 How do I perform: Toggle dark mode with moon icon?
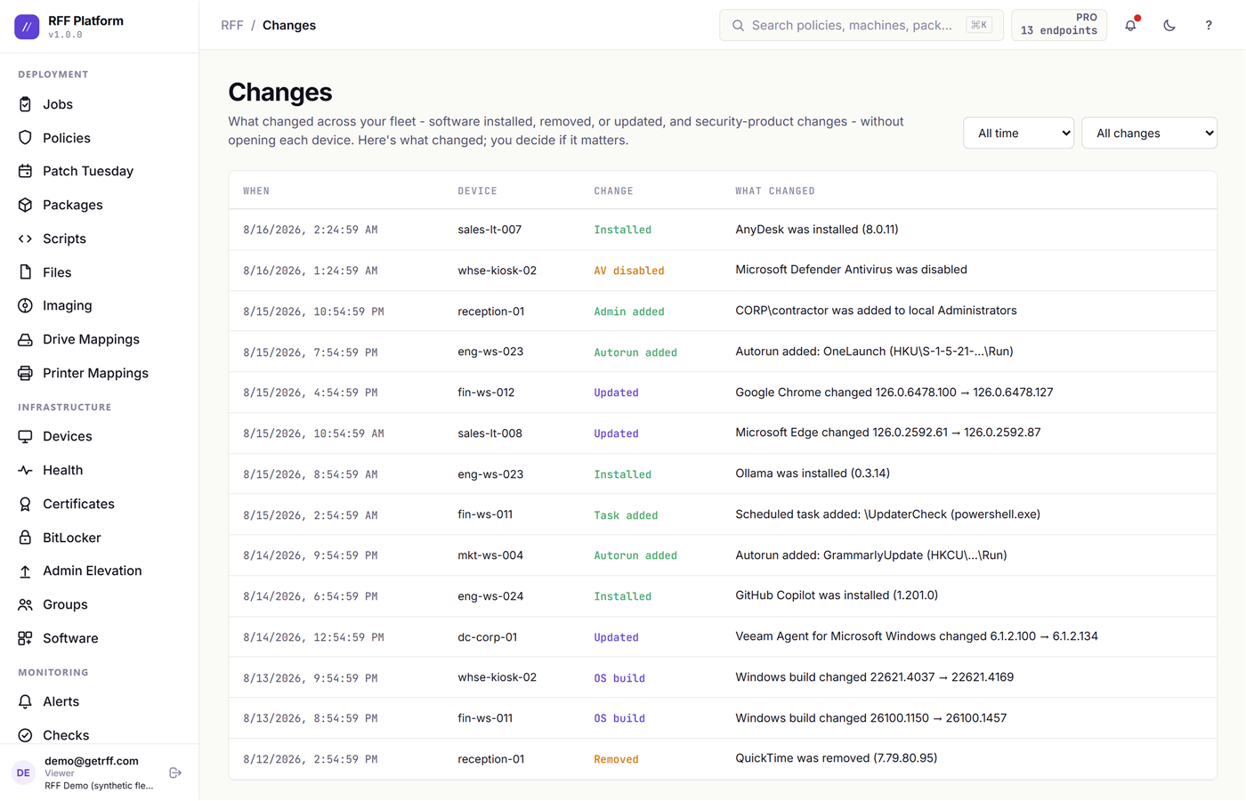coord(1169,25)
